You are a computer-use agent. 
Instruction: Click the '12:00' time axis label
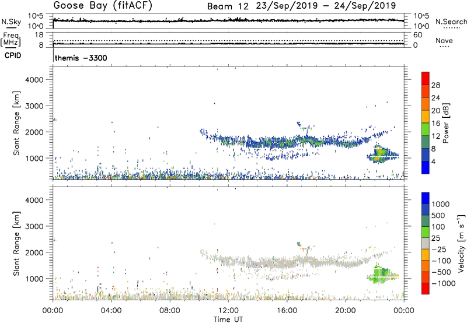pos(228,311)
